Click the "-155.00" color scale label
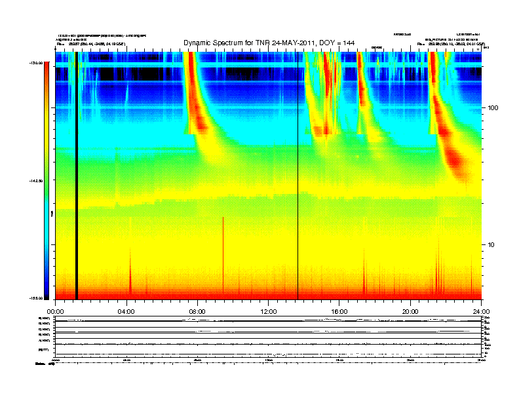519x401 pixels. (36, 298)
